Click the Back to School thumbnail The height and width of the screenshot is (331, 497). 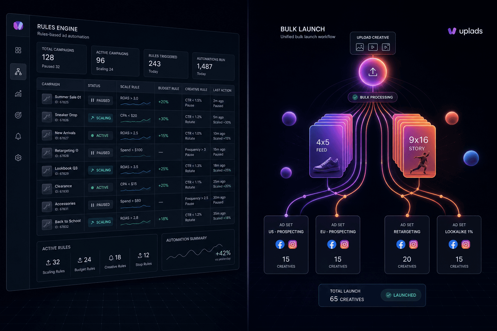pos(47,224)
